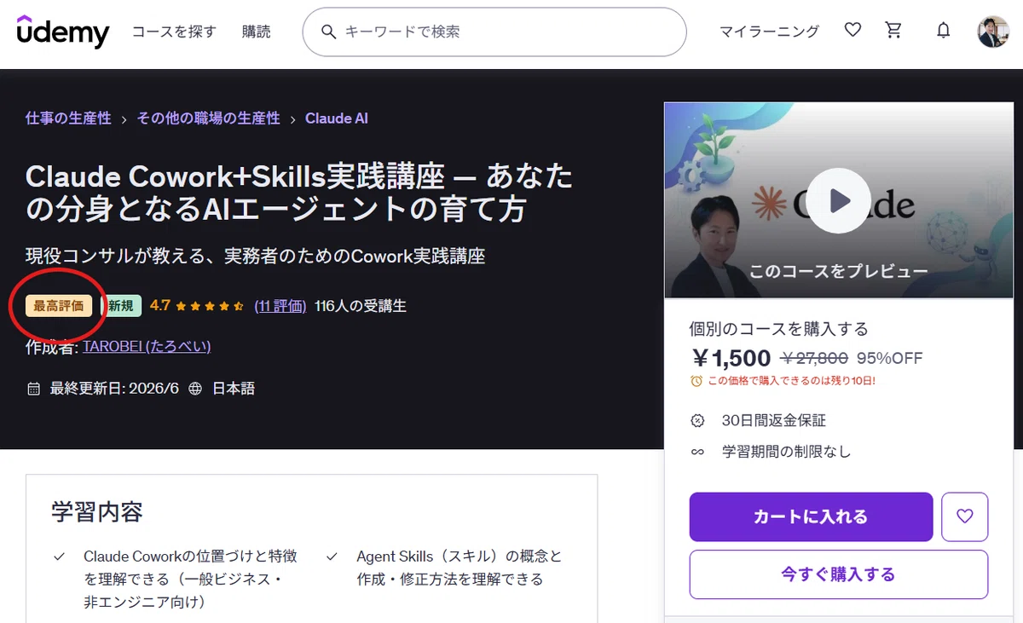Open マイラーニング in the header
Screen dimensions: 1023x623
(x=769, y=32)
